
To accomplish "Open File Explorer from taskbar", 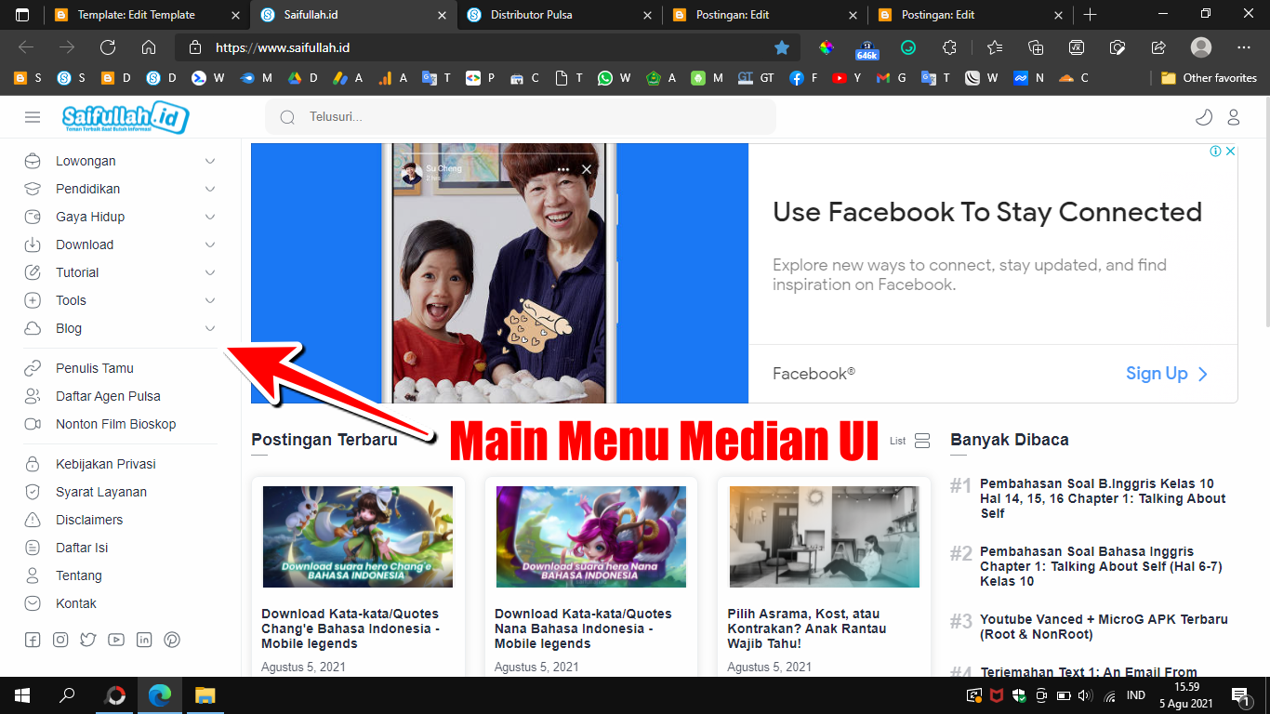I will 205,695.
